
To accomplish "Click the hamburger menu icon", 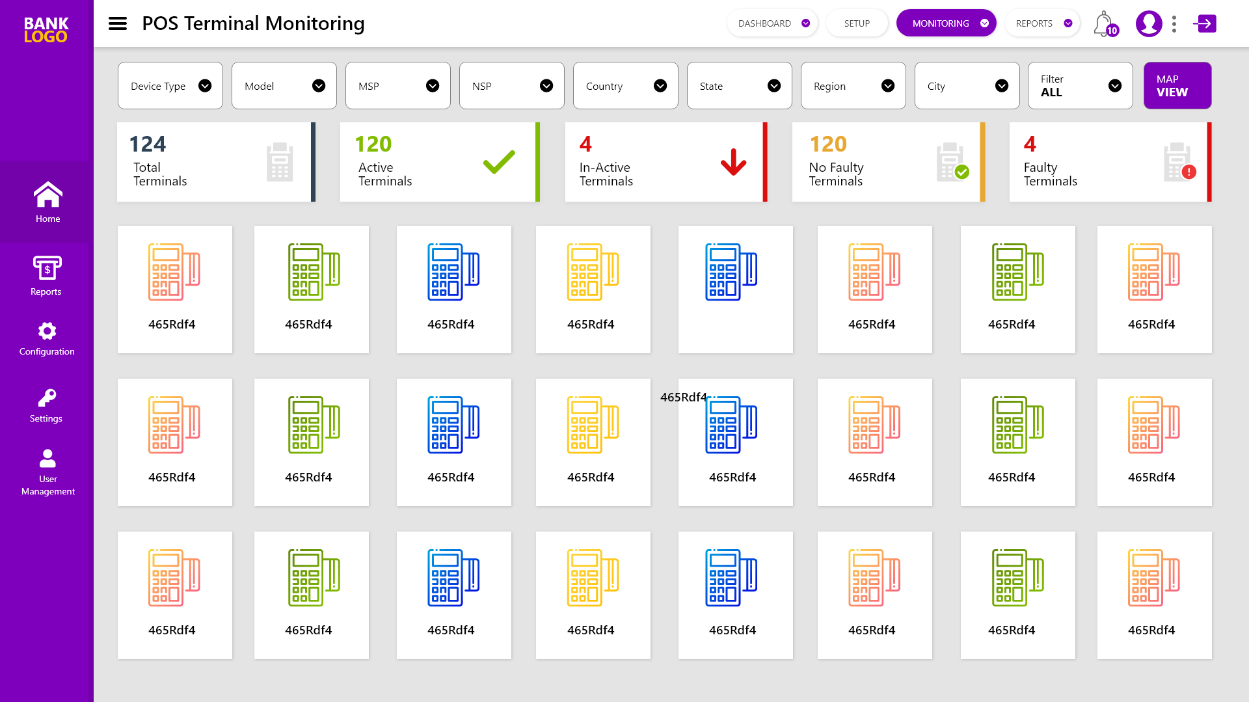I will coord(118,23).
